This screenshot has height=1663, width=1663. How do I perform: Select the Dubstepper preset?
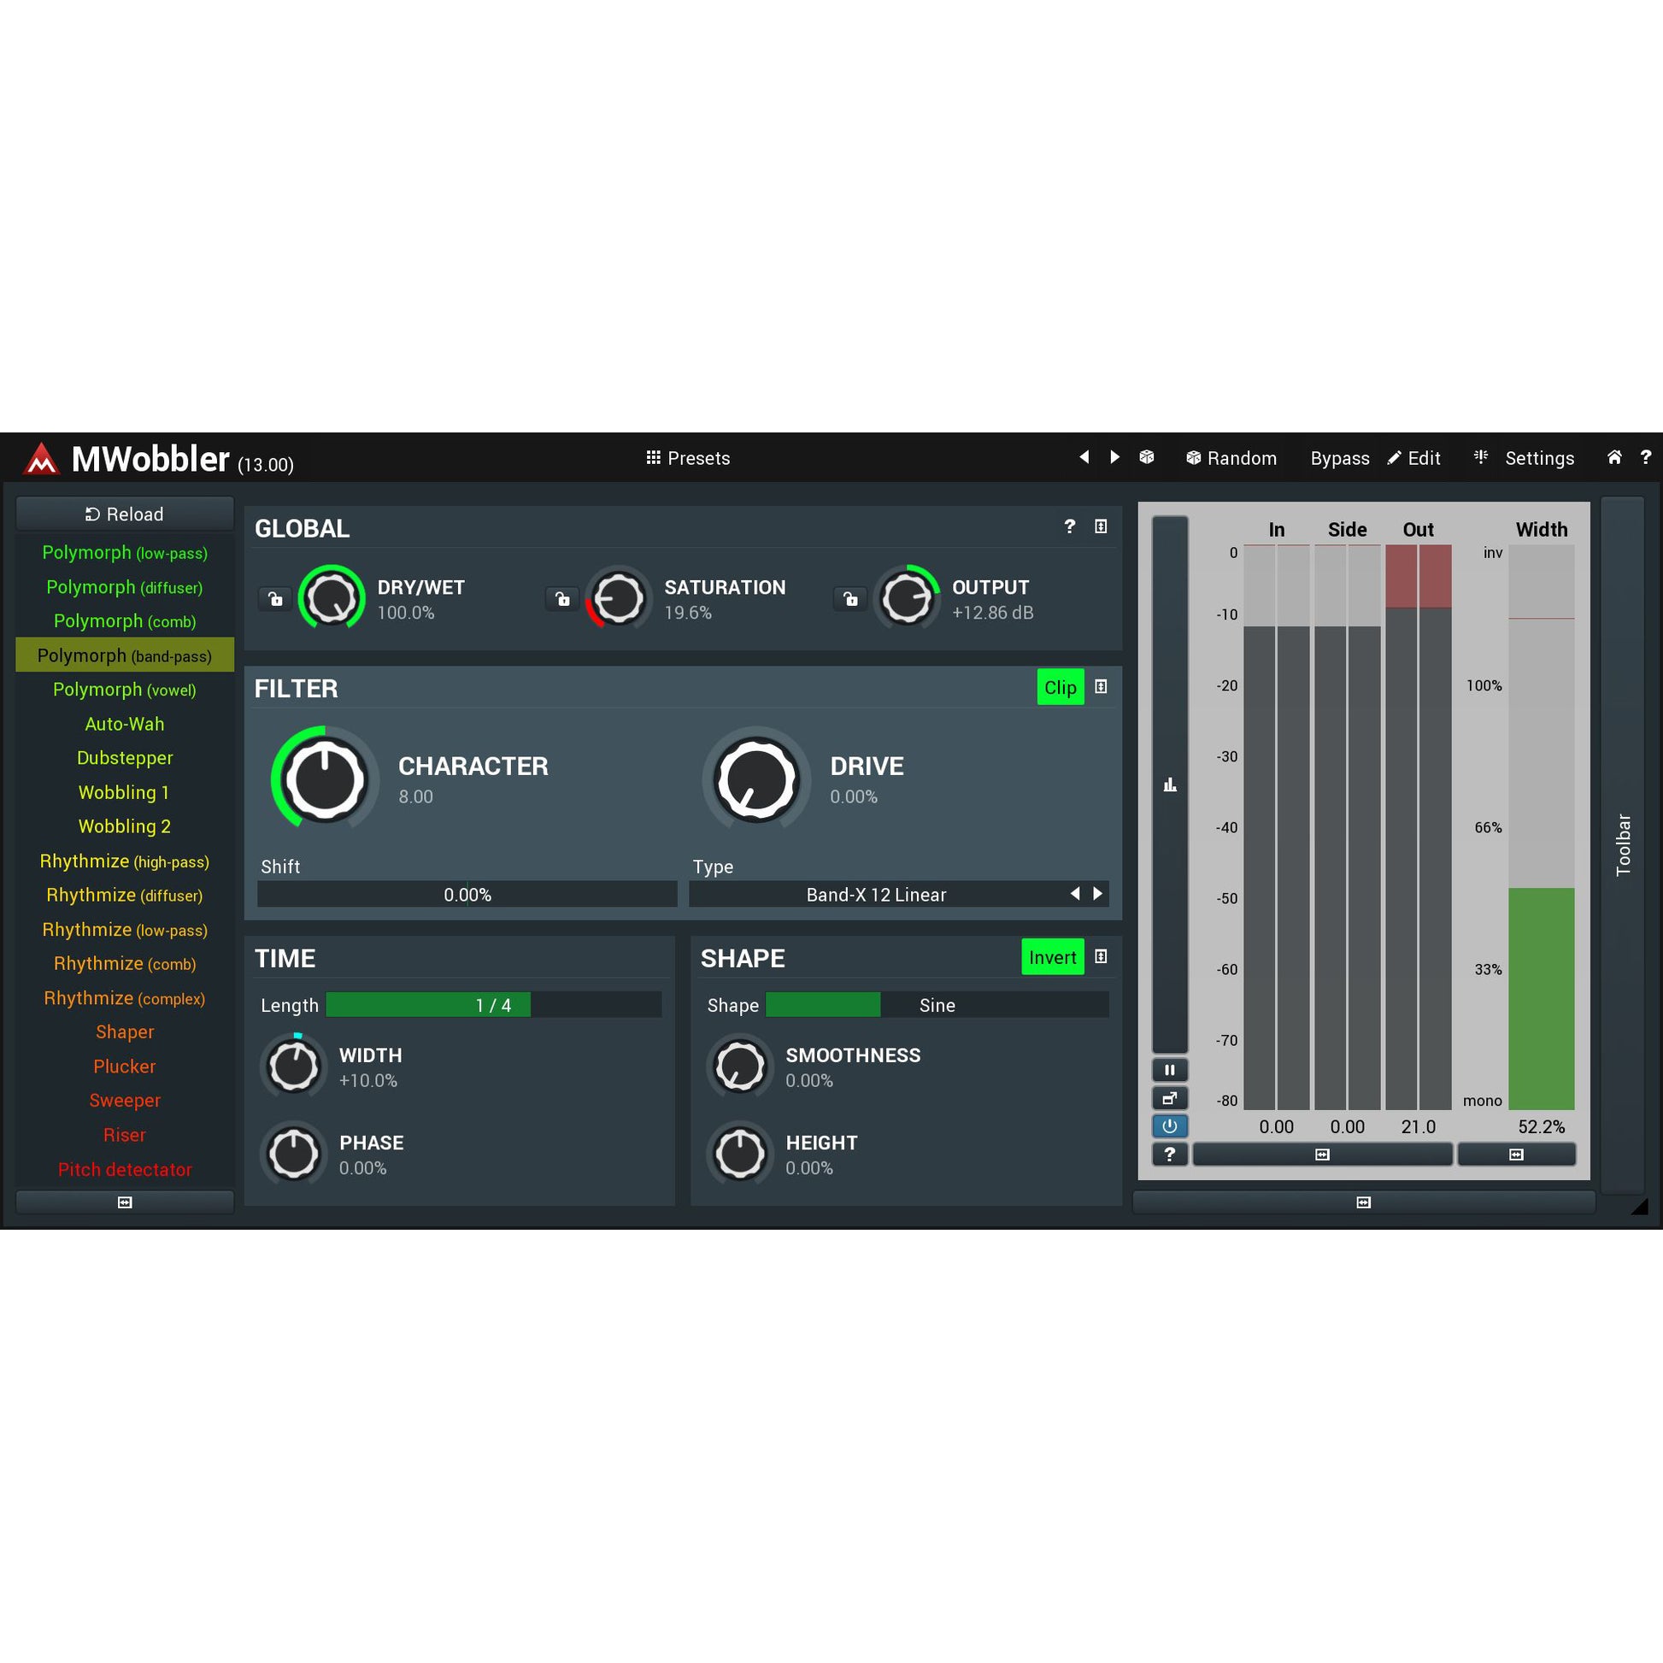[x=125, y=757]
